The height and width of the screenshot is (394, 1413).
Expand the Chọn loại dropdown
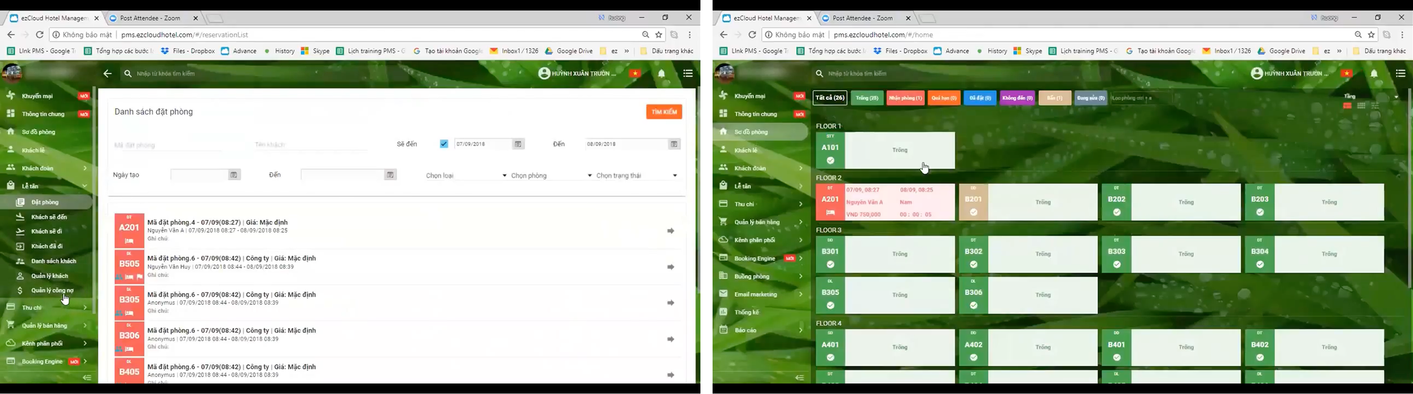pyautogui.click(x=466, y=176)
